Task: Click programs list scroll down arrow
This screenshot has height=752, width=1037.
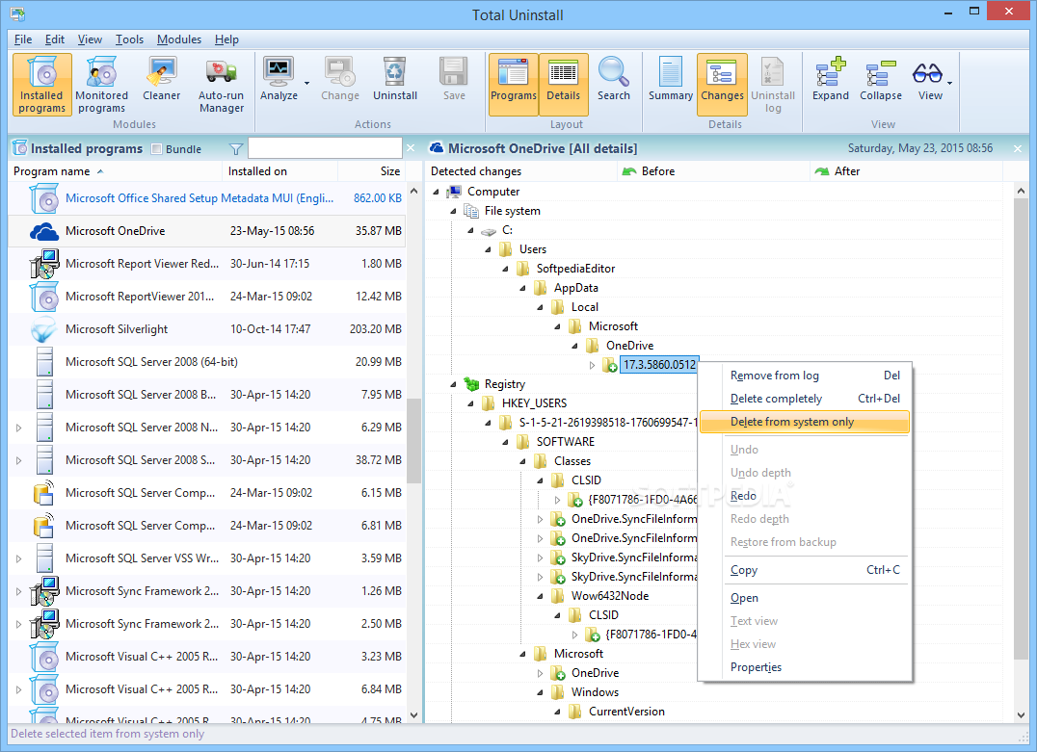Action: (x=414, y=714)
